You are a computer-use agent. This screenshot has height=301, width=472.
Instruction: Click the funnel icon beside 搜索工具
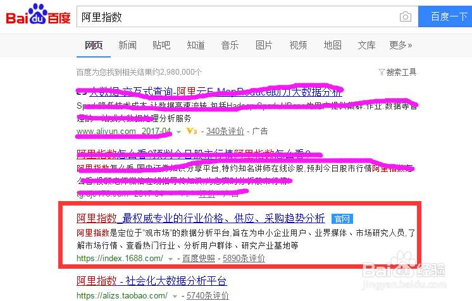(382, 72)
